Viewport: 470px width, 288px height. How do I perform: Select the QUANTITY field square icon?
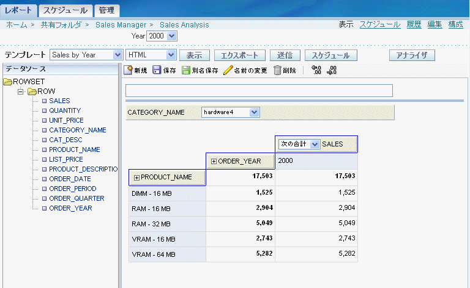click(x=44, y=110)
